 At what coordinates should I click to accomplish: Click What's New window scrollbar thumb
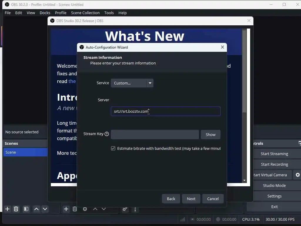coord(244,71)
